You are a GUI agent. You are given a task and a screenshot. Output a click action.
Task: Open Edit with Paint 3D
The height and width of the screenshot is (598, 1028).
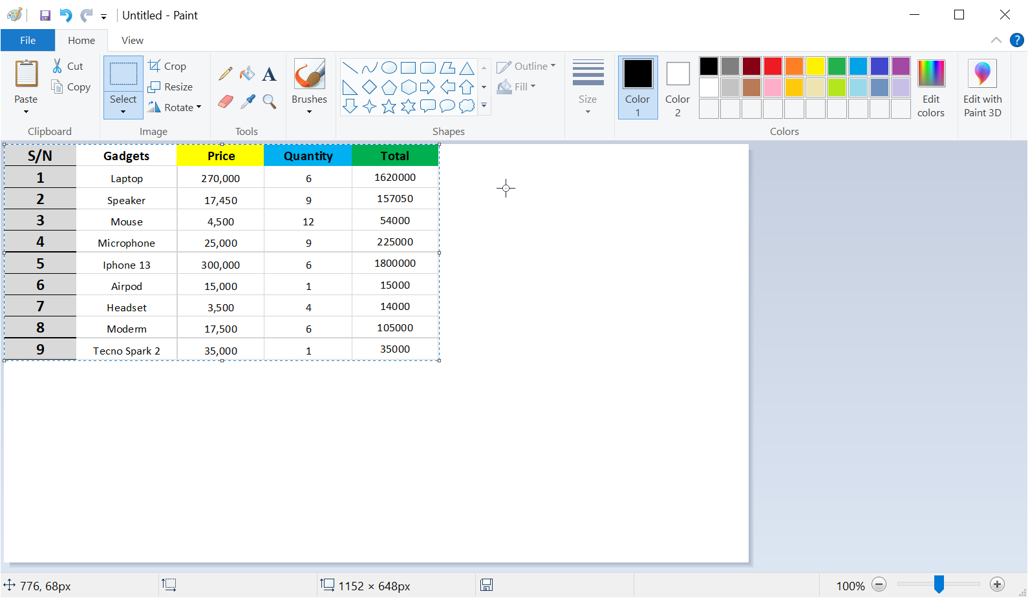click(x=982, y=88)
